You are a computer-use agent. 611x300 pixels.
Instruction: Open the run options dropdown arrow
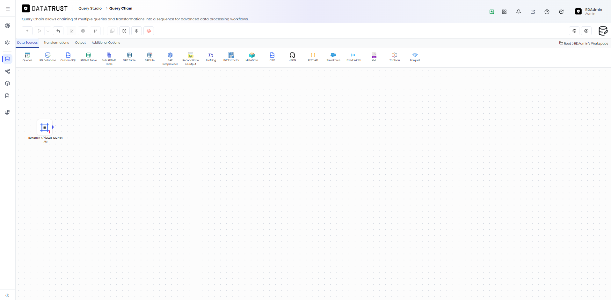pyautogui.click(x=48, y=31)
